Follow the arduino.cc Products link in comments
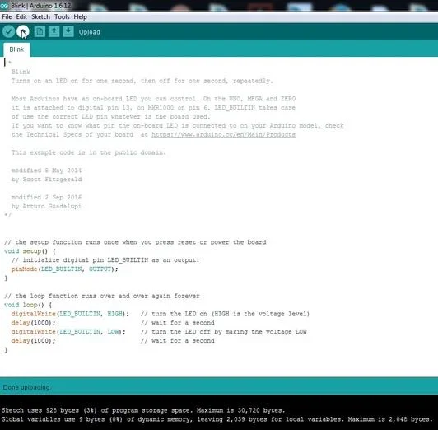The image size is (438, 430). point(223,134)
